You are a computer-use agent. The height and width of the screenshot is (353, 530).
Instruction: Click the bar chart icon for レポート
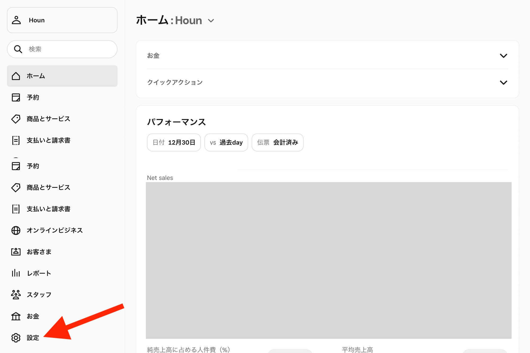click(16, 273)
